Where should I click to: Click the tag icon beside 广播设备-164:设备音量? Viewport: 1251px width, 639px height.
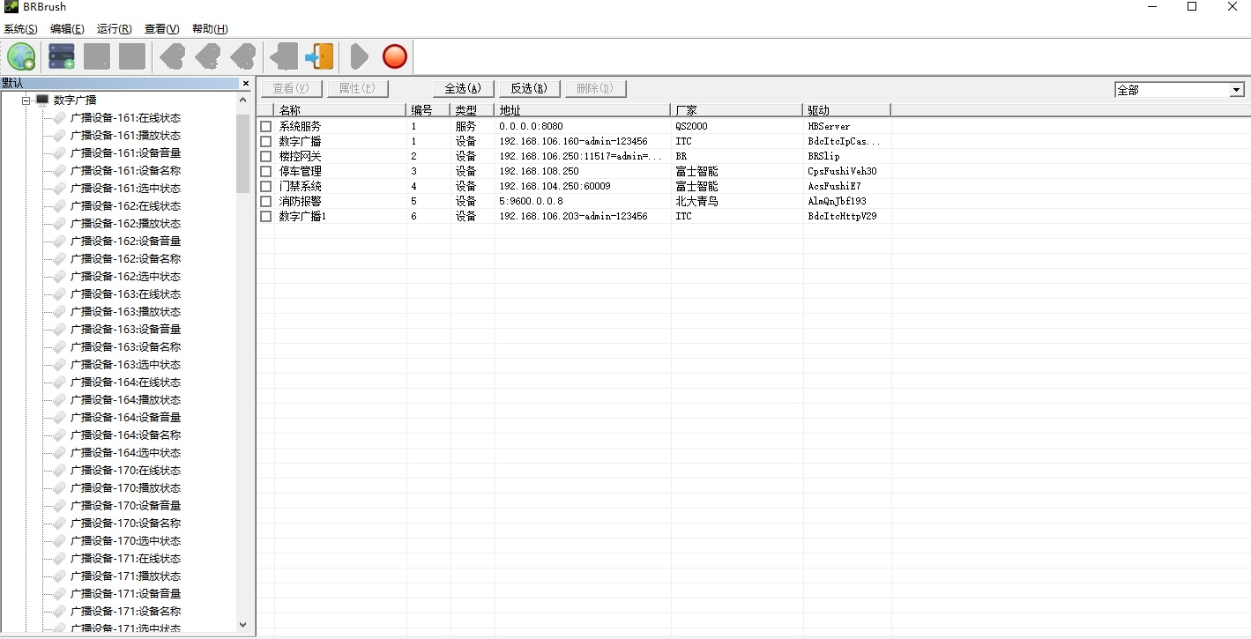59,417
